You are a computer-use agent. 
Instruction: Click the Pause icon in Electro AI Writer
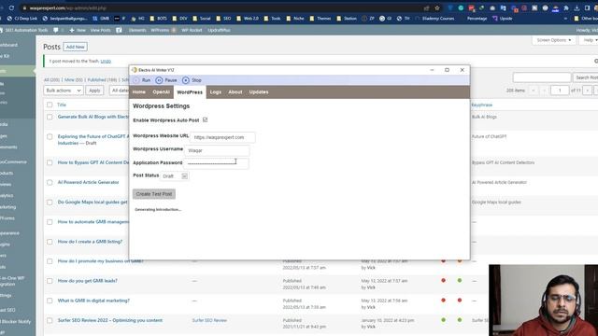point(159,80)
